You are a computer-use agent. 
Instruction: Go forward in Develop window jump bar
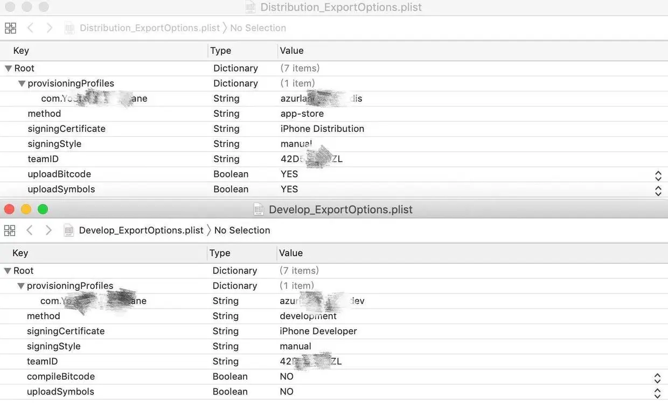coord(48,230)
